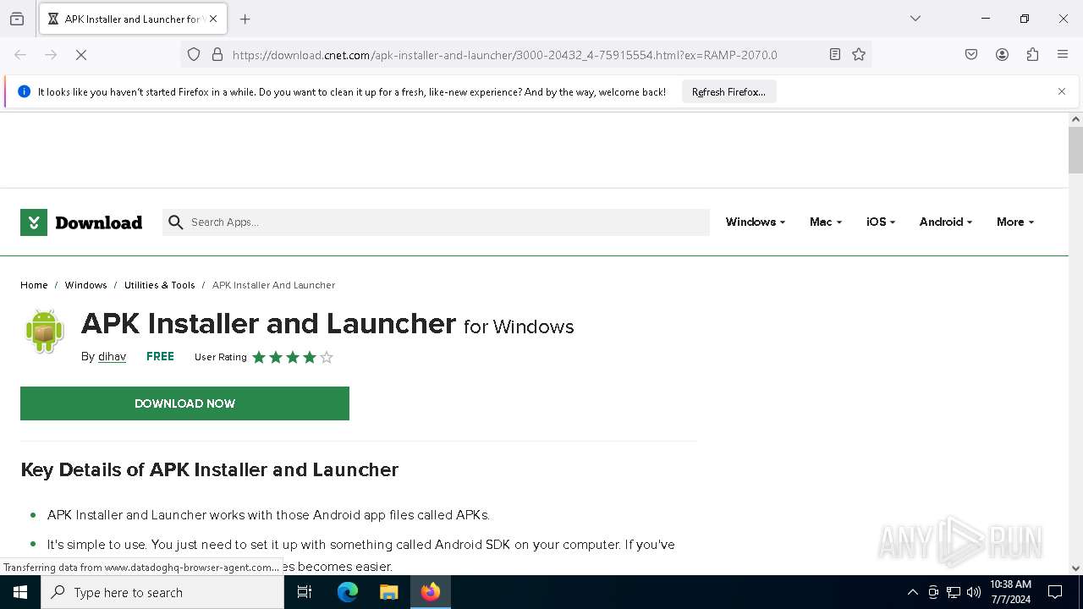Expand the Mac dropdown menu
Viewport: 1083px width, 609px height.
[825, 222]
